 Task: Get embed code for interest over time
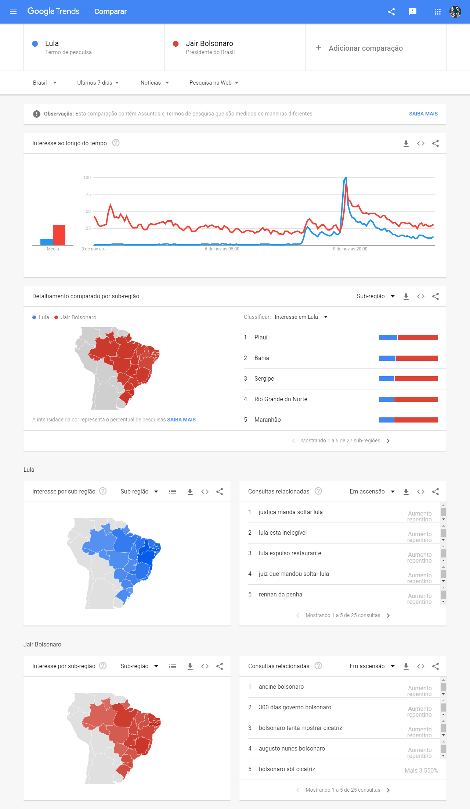pyautogui.click(x=421, y=143)
